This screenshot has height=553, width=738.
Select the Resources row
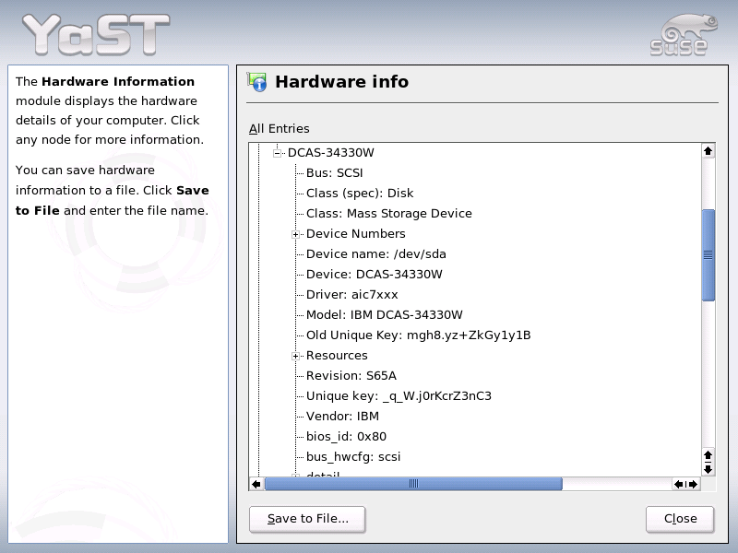(x=337, y=356)
